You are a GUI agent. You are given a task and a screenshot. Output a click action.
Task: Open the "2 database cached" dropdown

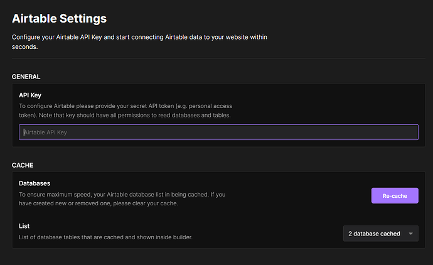tap(380, 234)
